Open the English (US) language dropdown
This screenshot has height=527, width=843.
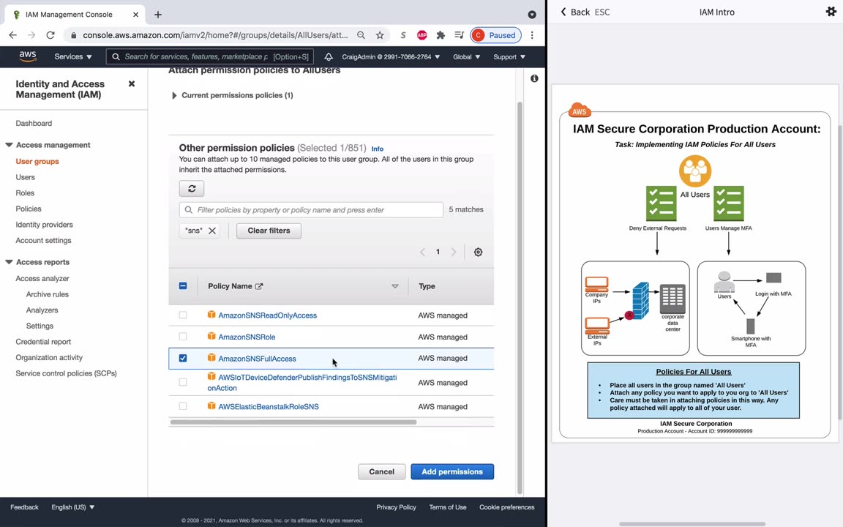[x=73, y=507]
